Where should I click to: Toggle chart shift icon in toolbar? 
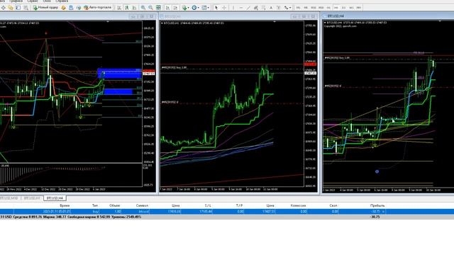coord(175,8)
